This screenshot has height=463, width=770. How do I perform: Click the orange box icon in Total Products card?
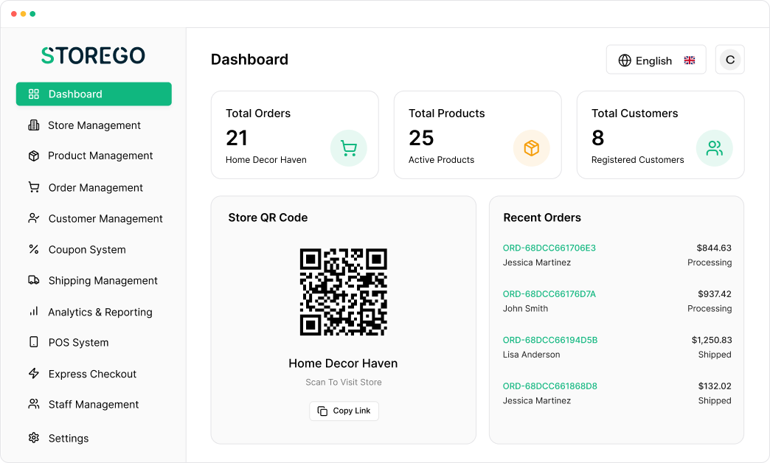point(531,148)
